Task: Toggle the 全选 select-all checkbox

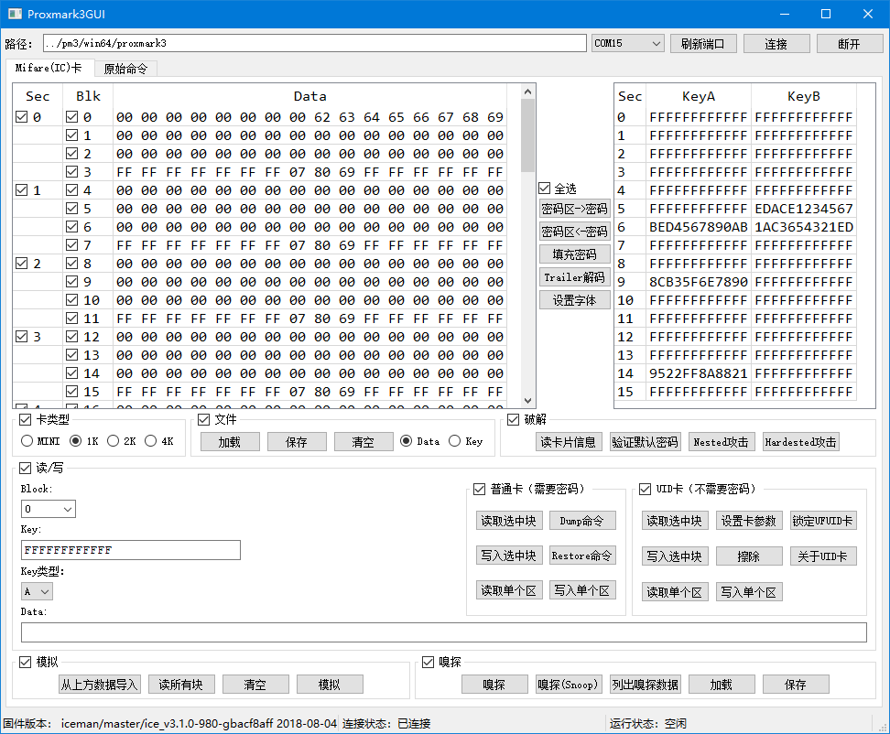Action: (545, 189)
